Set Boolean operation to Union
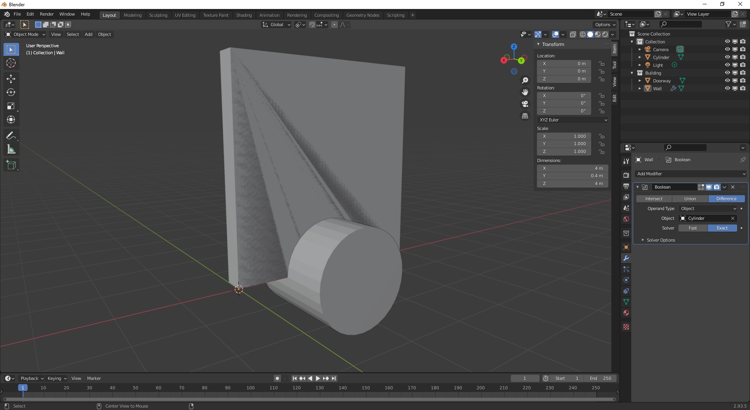The image size is (750, 410). tap(690, 199)
